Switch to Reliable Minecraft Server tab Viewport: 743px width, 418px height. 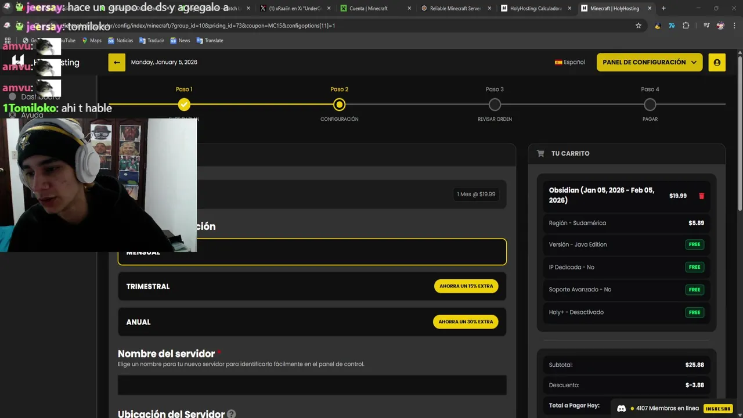pos(456,8)
